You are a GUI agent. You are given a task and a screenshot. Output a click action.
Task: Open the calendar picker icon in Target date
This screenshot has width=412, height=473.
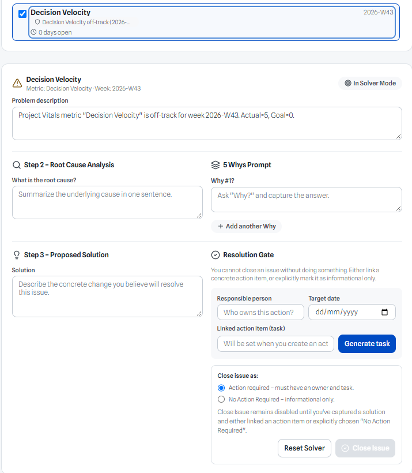coord(384,312)
